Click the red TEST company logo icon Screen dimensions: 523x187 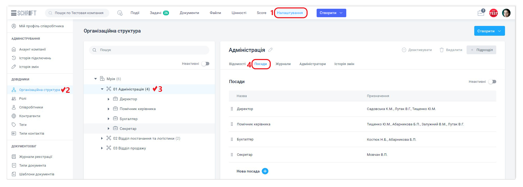tap(493, 13)
